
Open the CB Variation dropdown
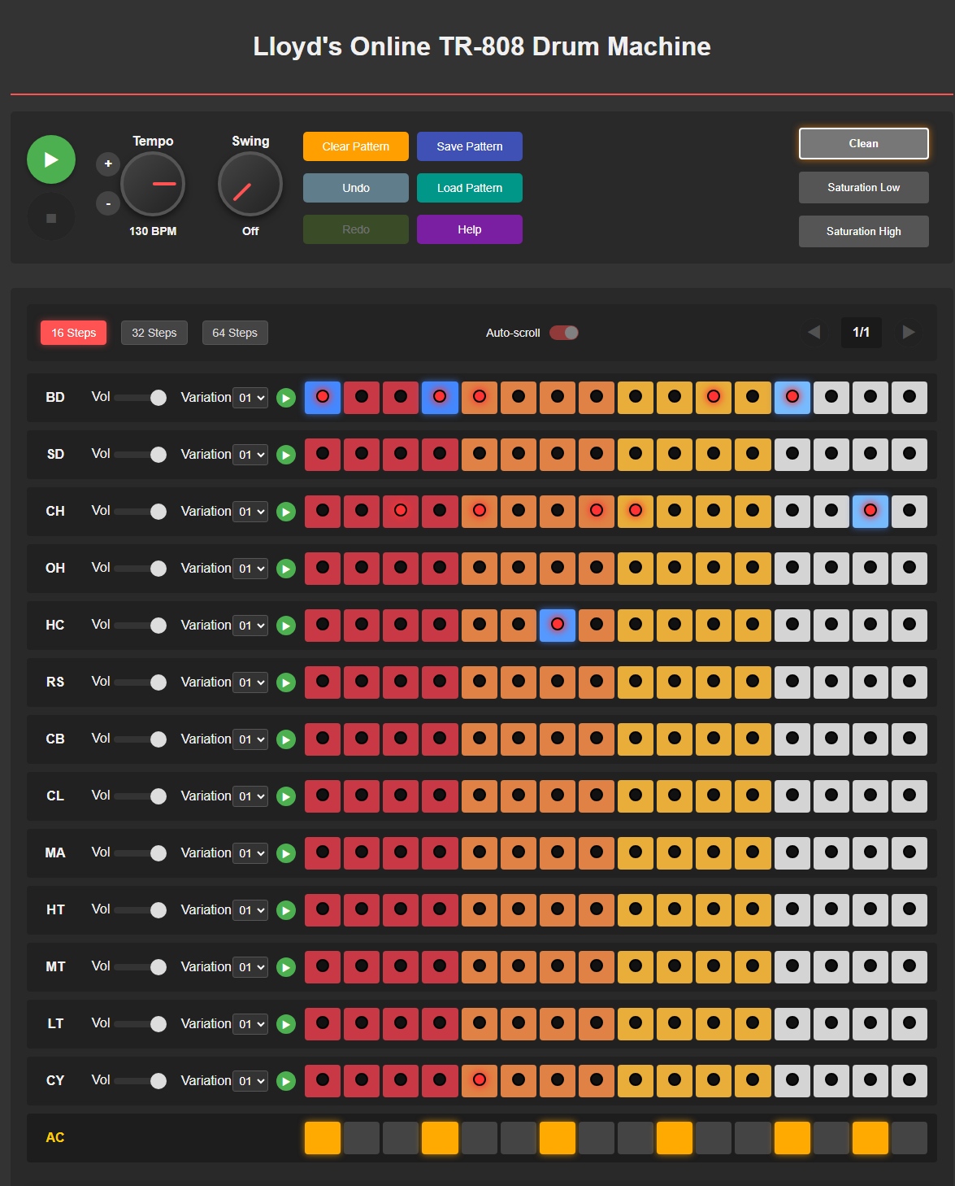[x=250, y=739]
